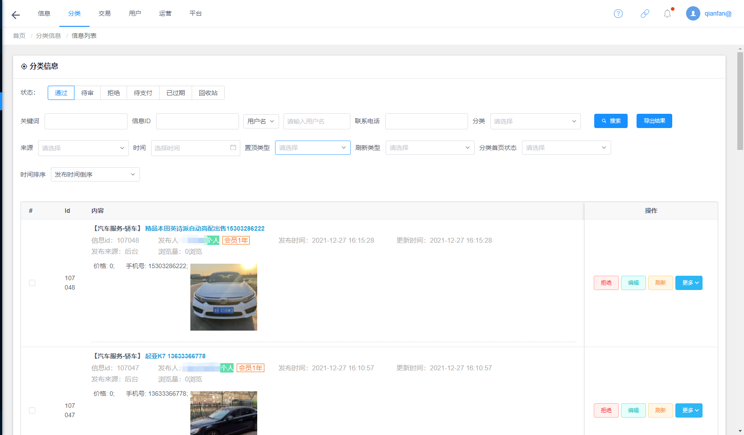Viewport: 744px width, 435px height.
Task: Click 刷新 for listing 107048
Action: point(661,283)
